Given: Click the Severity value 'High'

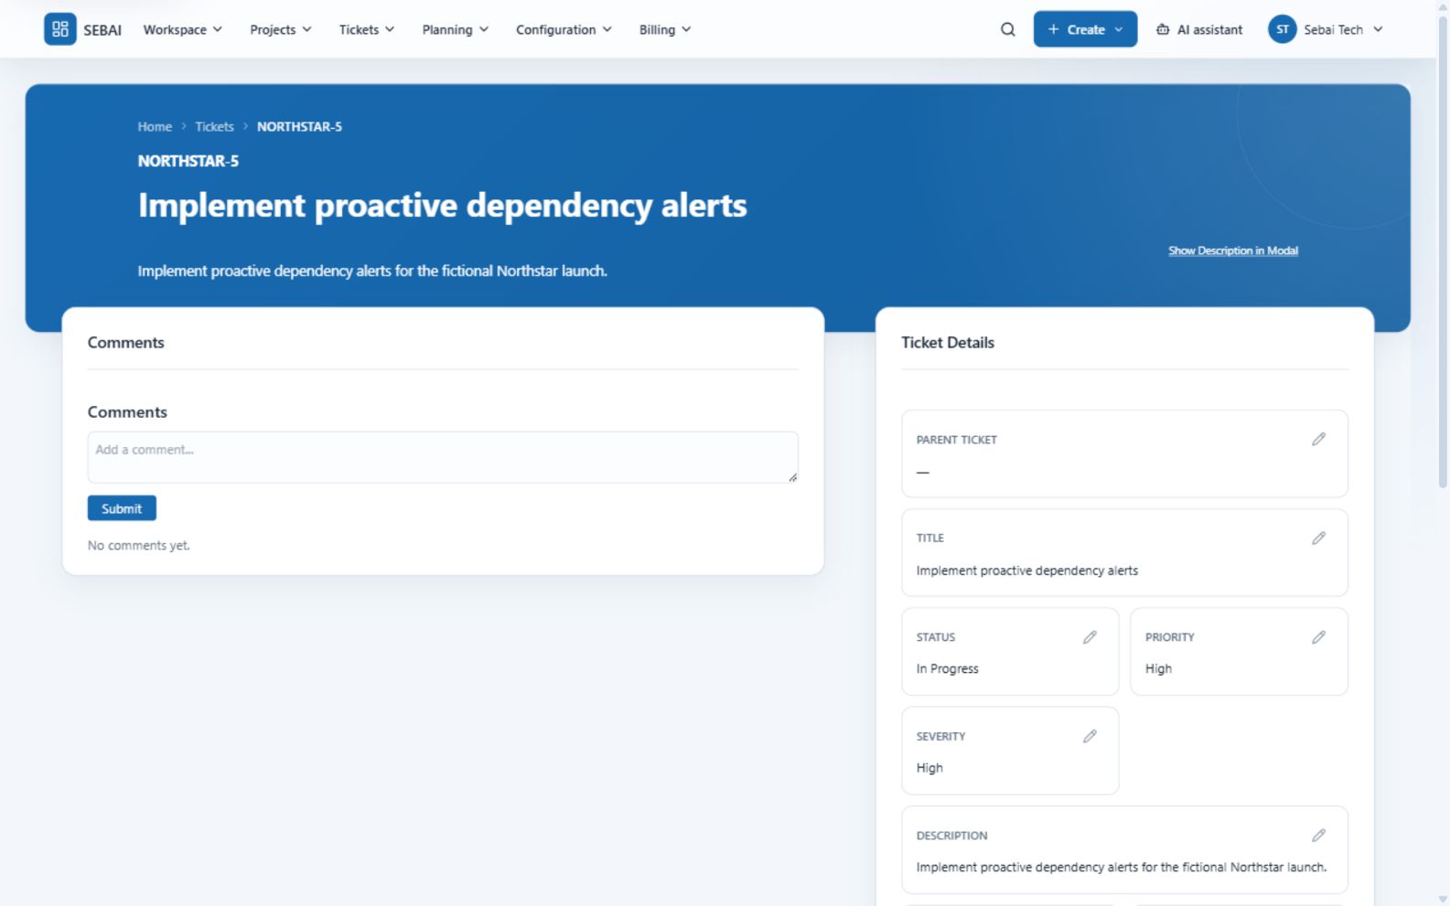Looking at the screenshot, I should click(x=929, y=768).
